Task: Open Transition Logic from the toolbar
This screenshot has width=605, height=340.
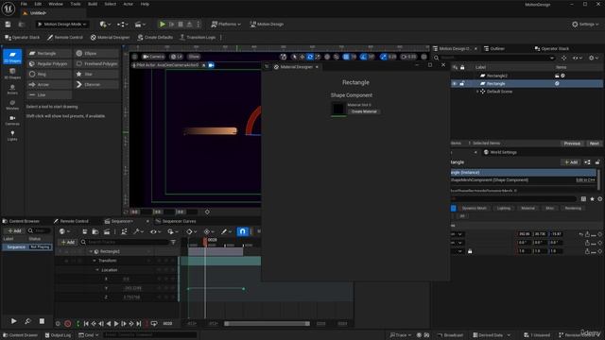Action: click(x=198, y=38)
